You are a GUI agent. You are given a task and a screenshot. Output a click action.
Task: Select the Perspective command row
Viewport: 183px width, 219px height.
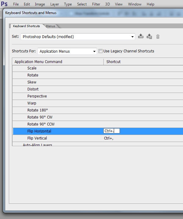click(x=98, y=96)
